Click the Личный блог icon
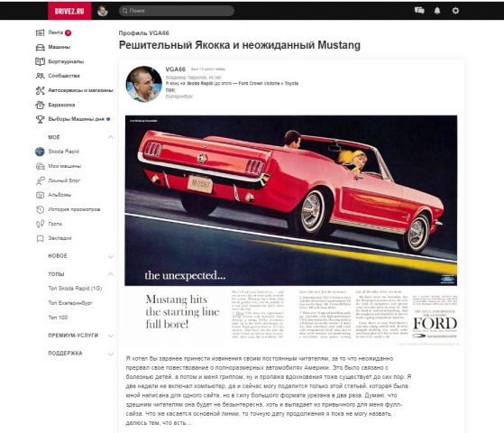The height and width of the screenshot is (433, 504). 40,180
